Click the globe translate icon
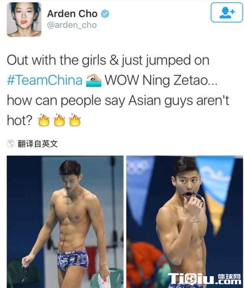244x288 pixels. (10, 144)
